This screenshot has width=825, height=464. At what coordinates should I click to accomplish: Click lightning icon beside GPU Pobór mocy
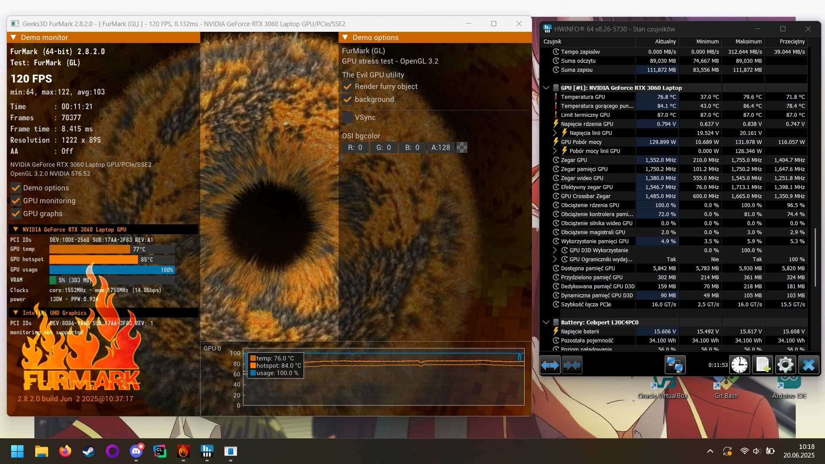(x=556, y=142)
